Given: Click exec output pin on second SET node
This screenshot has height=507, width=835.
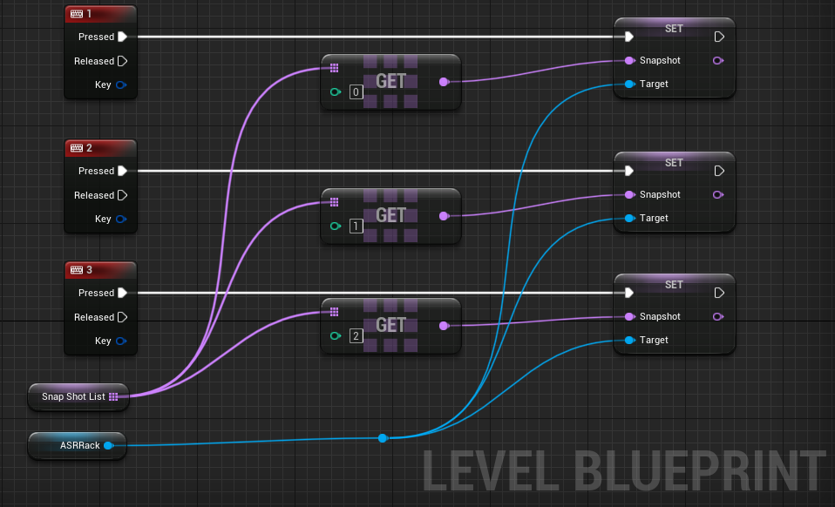Looking at the screenshot, I should point(719,171).
